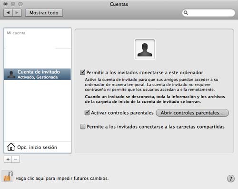
Task: Click the magnifying glass search icon
Action: point(186,13)
